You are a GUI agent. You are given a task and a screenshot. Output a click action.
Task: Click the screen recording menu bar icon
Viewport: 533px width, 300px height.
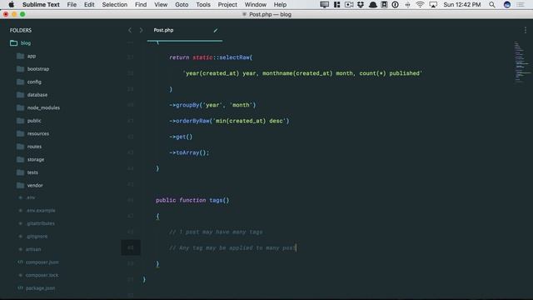pos(349,4)
